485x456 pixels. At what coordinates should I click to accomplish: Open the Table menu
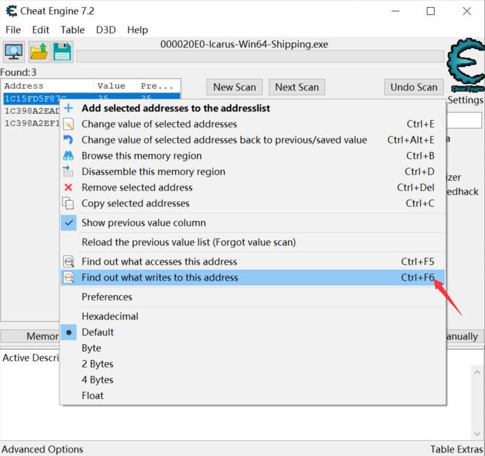click(73, 29)
